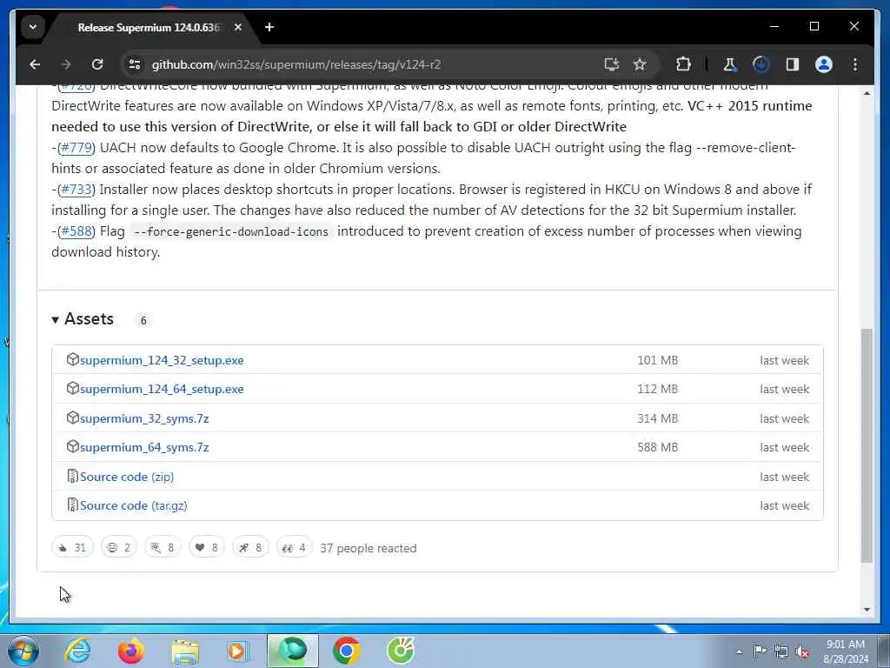Download supermium_124_32_setup.exe
Viewport: 890px width, 668px height.
162,360
